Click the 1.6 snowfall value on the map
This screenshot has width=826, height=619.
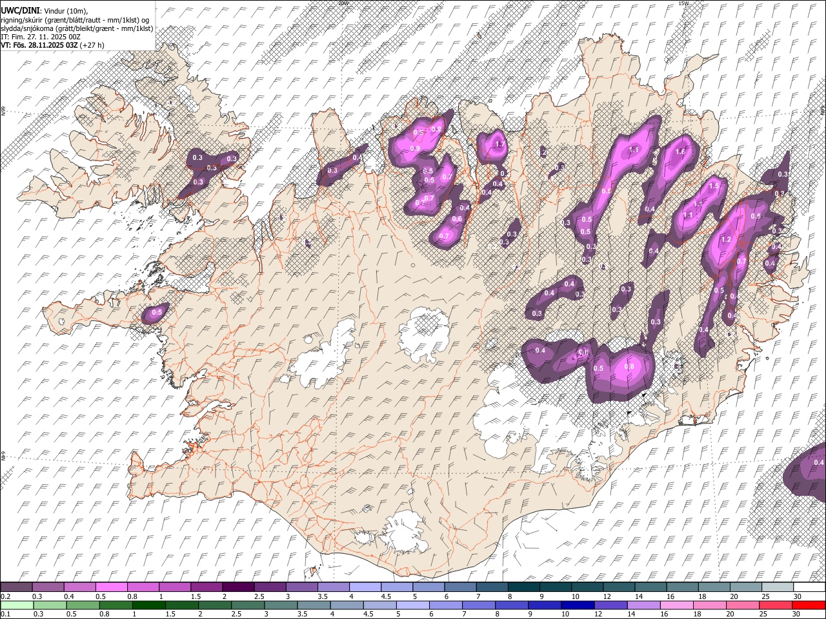(680, 152)
